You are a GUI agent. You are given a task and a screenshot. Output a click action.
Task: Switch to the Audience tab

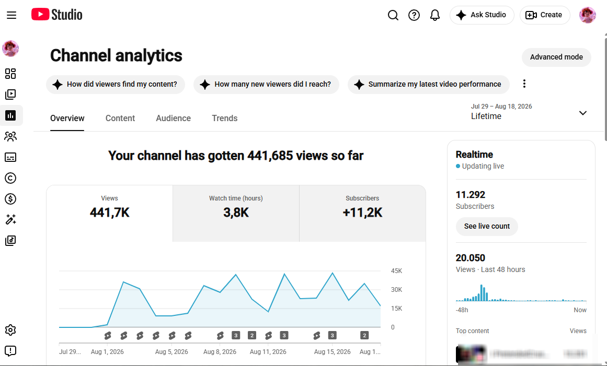[x=174, y=119]
